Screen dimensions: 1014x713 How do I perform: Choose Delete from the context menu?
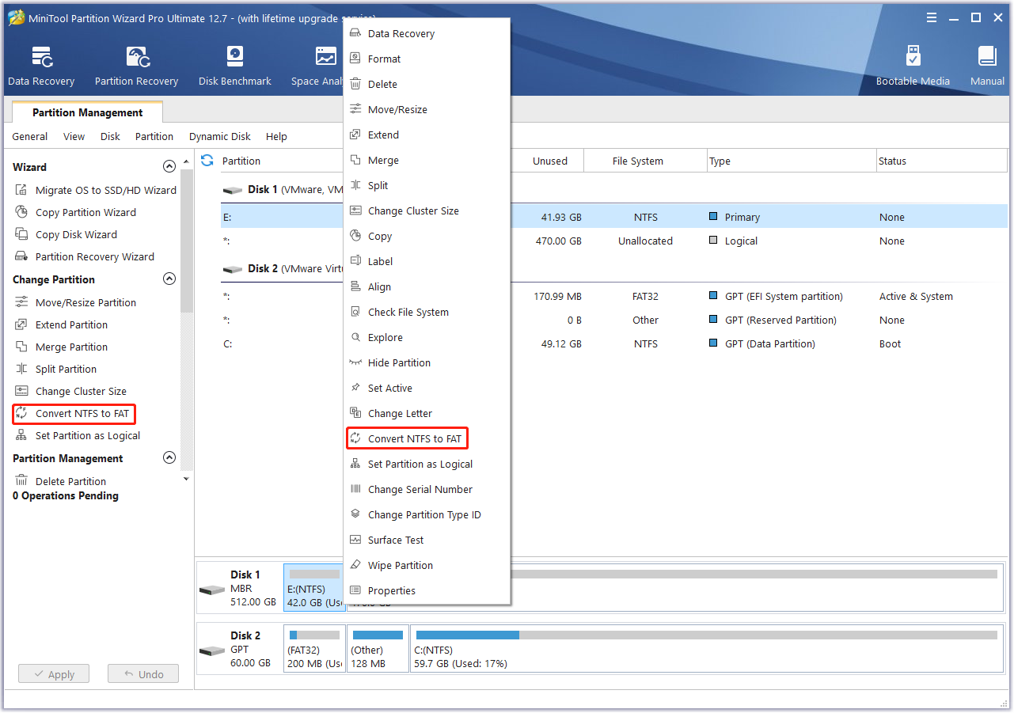(x=427, y=84)
